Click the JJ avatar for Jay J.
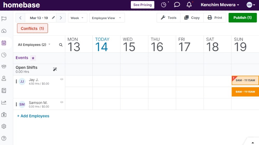259x145 pixels. click(22, 82)
